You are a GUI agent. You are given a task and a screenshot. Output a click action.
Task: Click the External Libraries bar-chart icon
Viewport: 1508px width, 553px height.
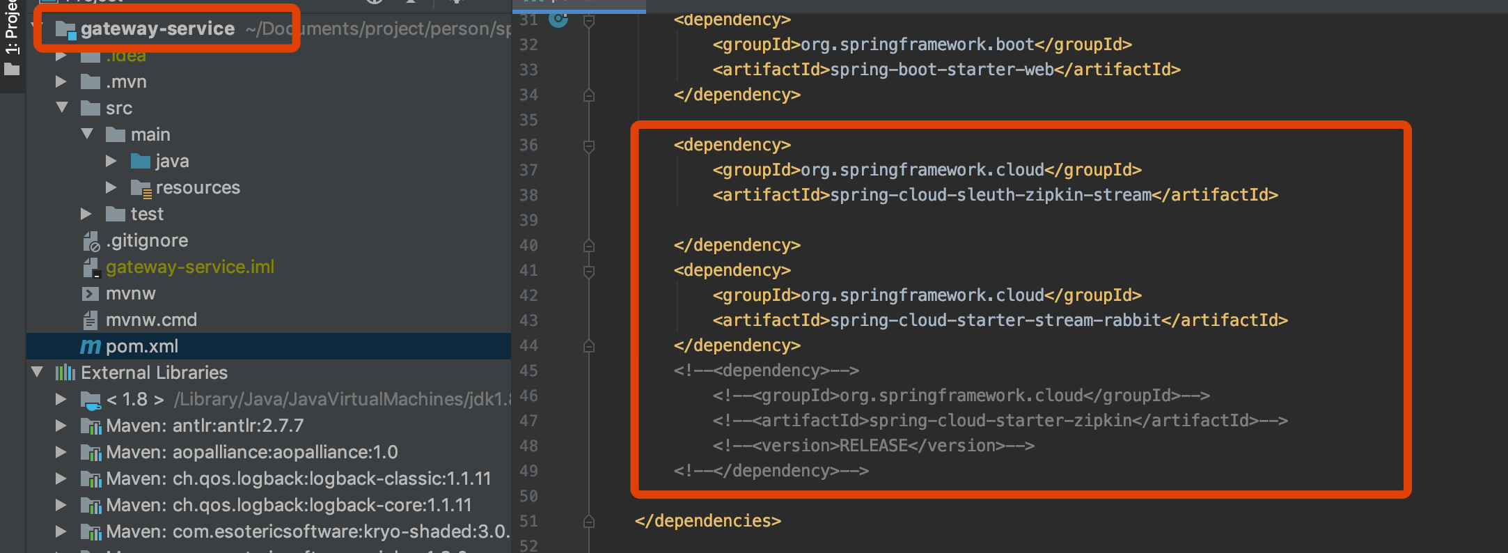(x=65, y=373)
